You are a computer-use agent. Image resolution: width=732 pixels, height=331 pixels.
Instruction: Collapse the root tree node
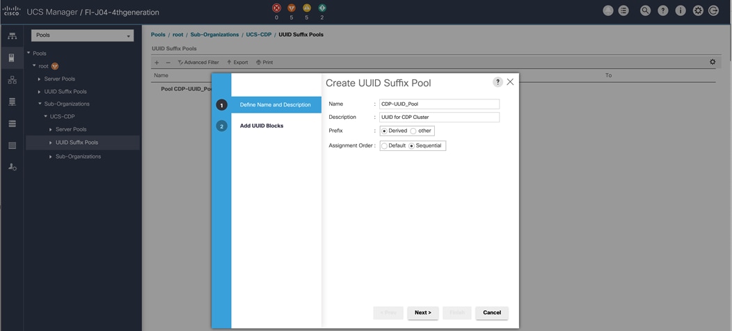pyautogui.click(x=34, y=66)
